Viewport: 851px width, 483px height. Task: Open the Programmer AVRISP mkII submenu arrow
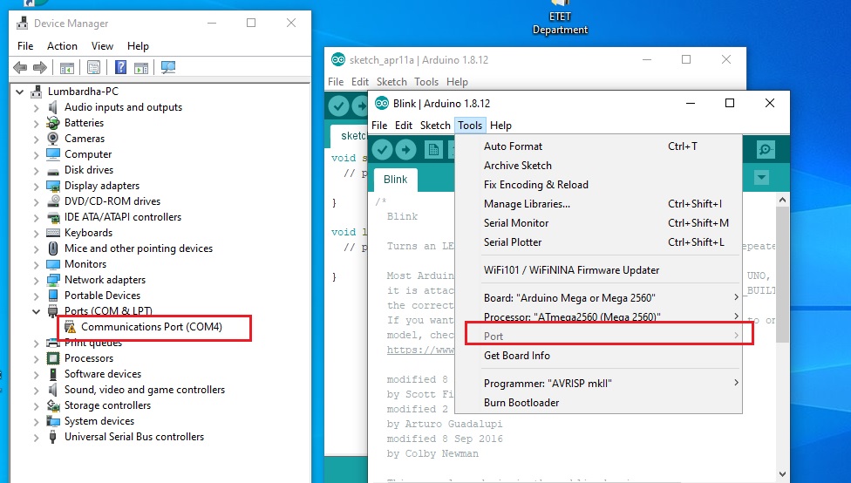[x=736, y=383]
